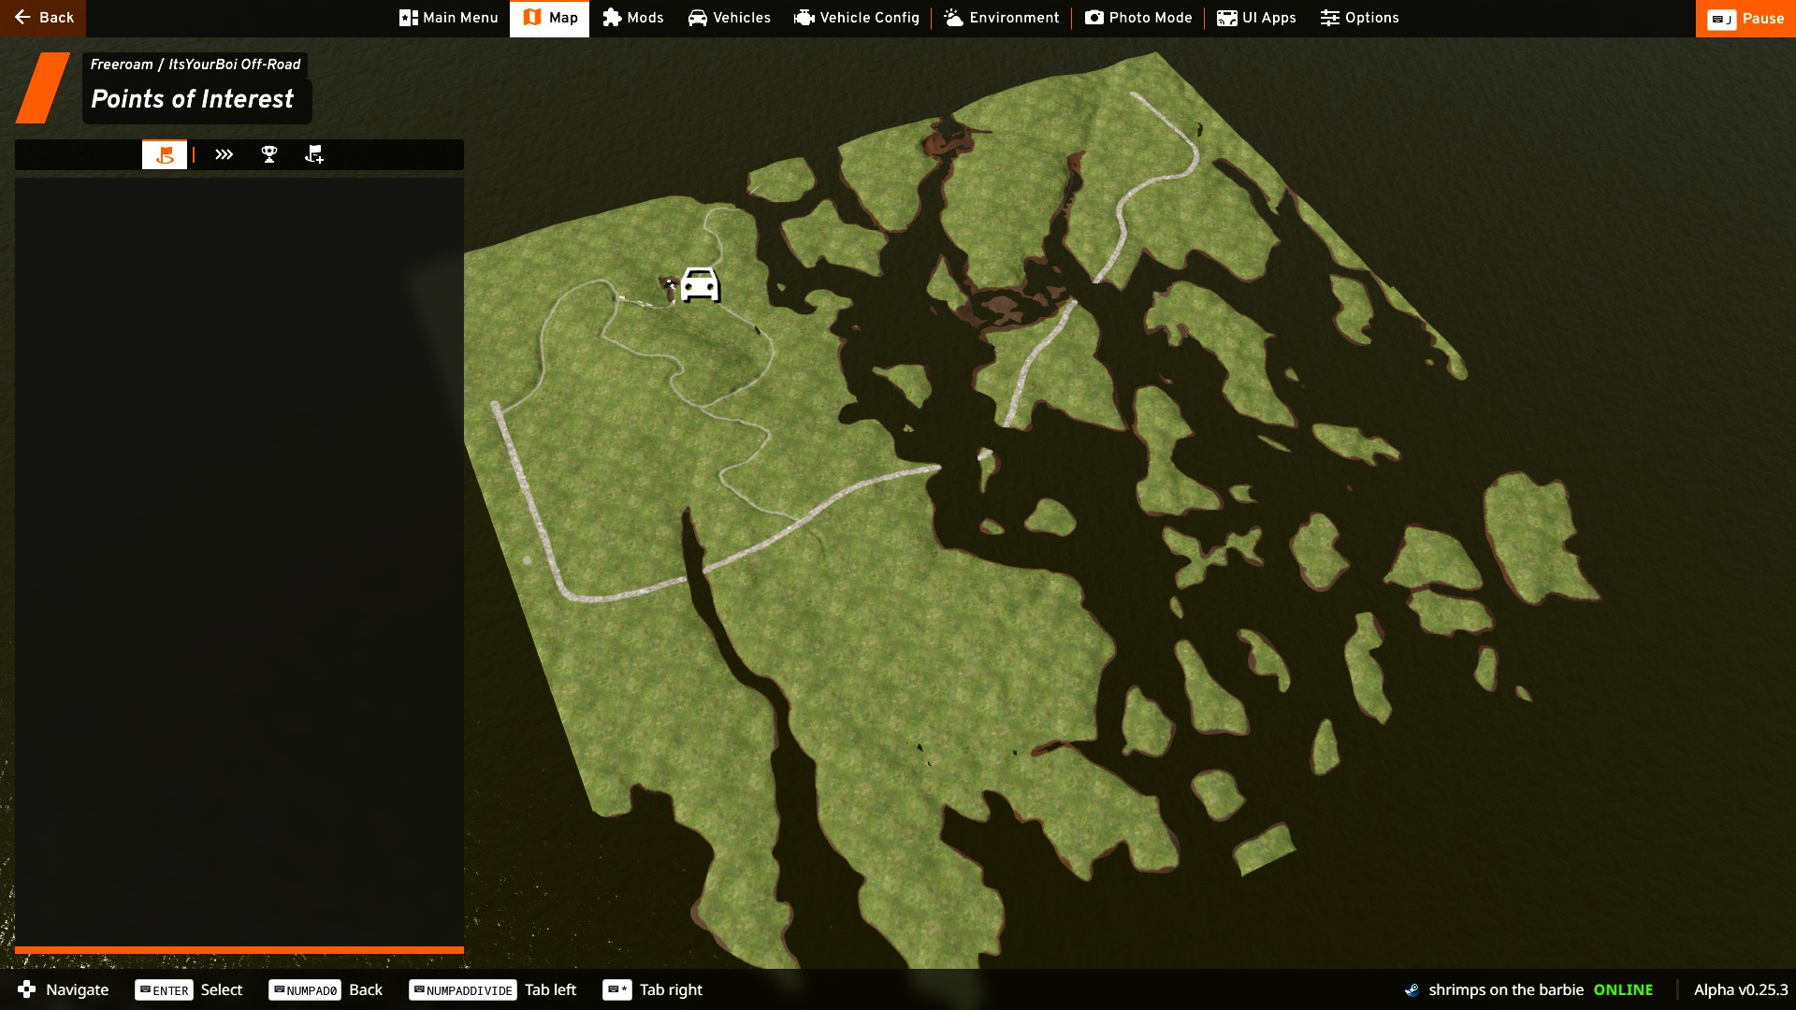Click the NUMPAD0 Back key hint
Image resolution: width=1796 pixels, height=1010 pixels.
[x=305, y=990]
